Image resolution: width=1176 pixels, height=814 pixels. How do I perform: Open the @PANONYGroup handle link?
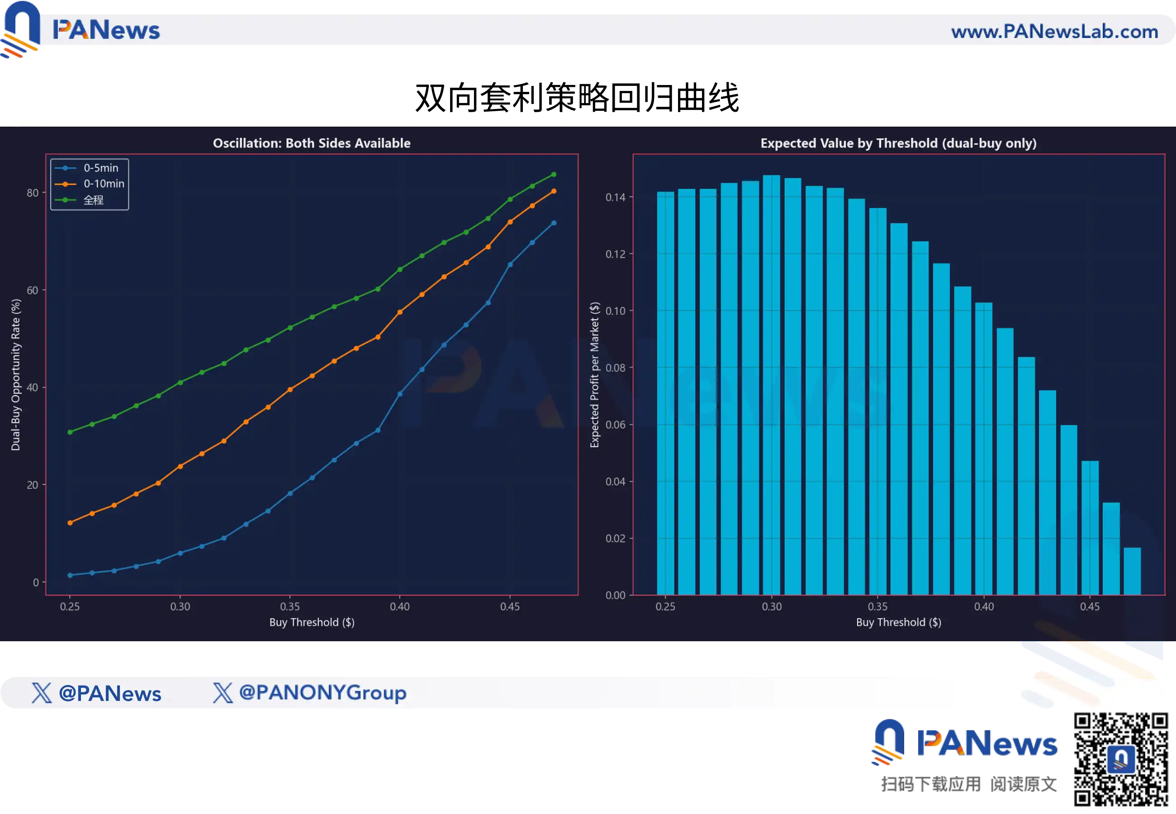322,693
